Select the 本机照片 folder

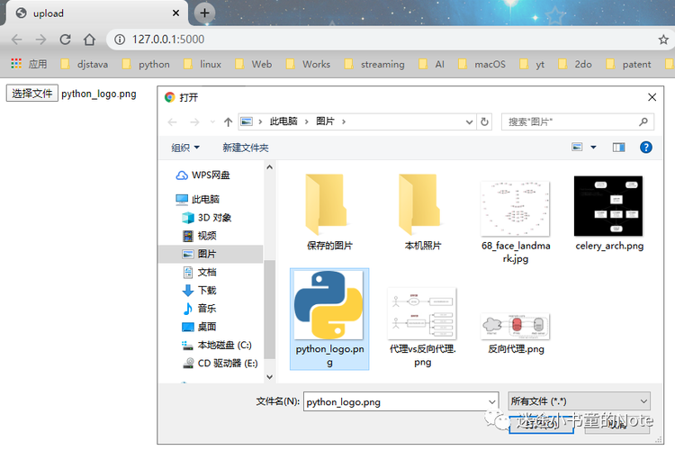click(x=422, y=211)
